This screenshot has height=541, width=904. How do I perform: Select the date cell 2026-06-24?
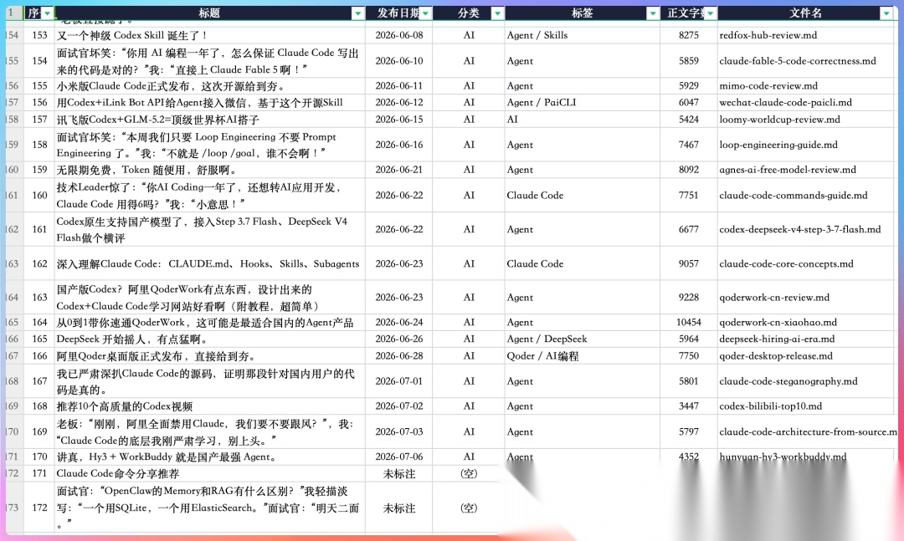coord(399,322)
